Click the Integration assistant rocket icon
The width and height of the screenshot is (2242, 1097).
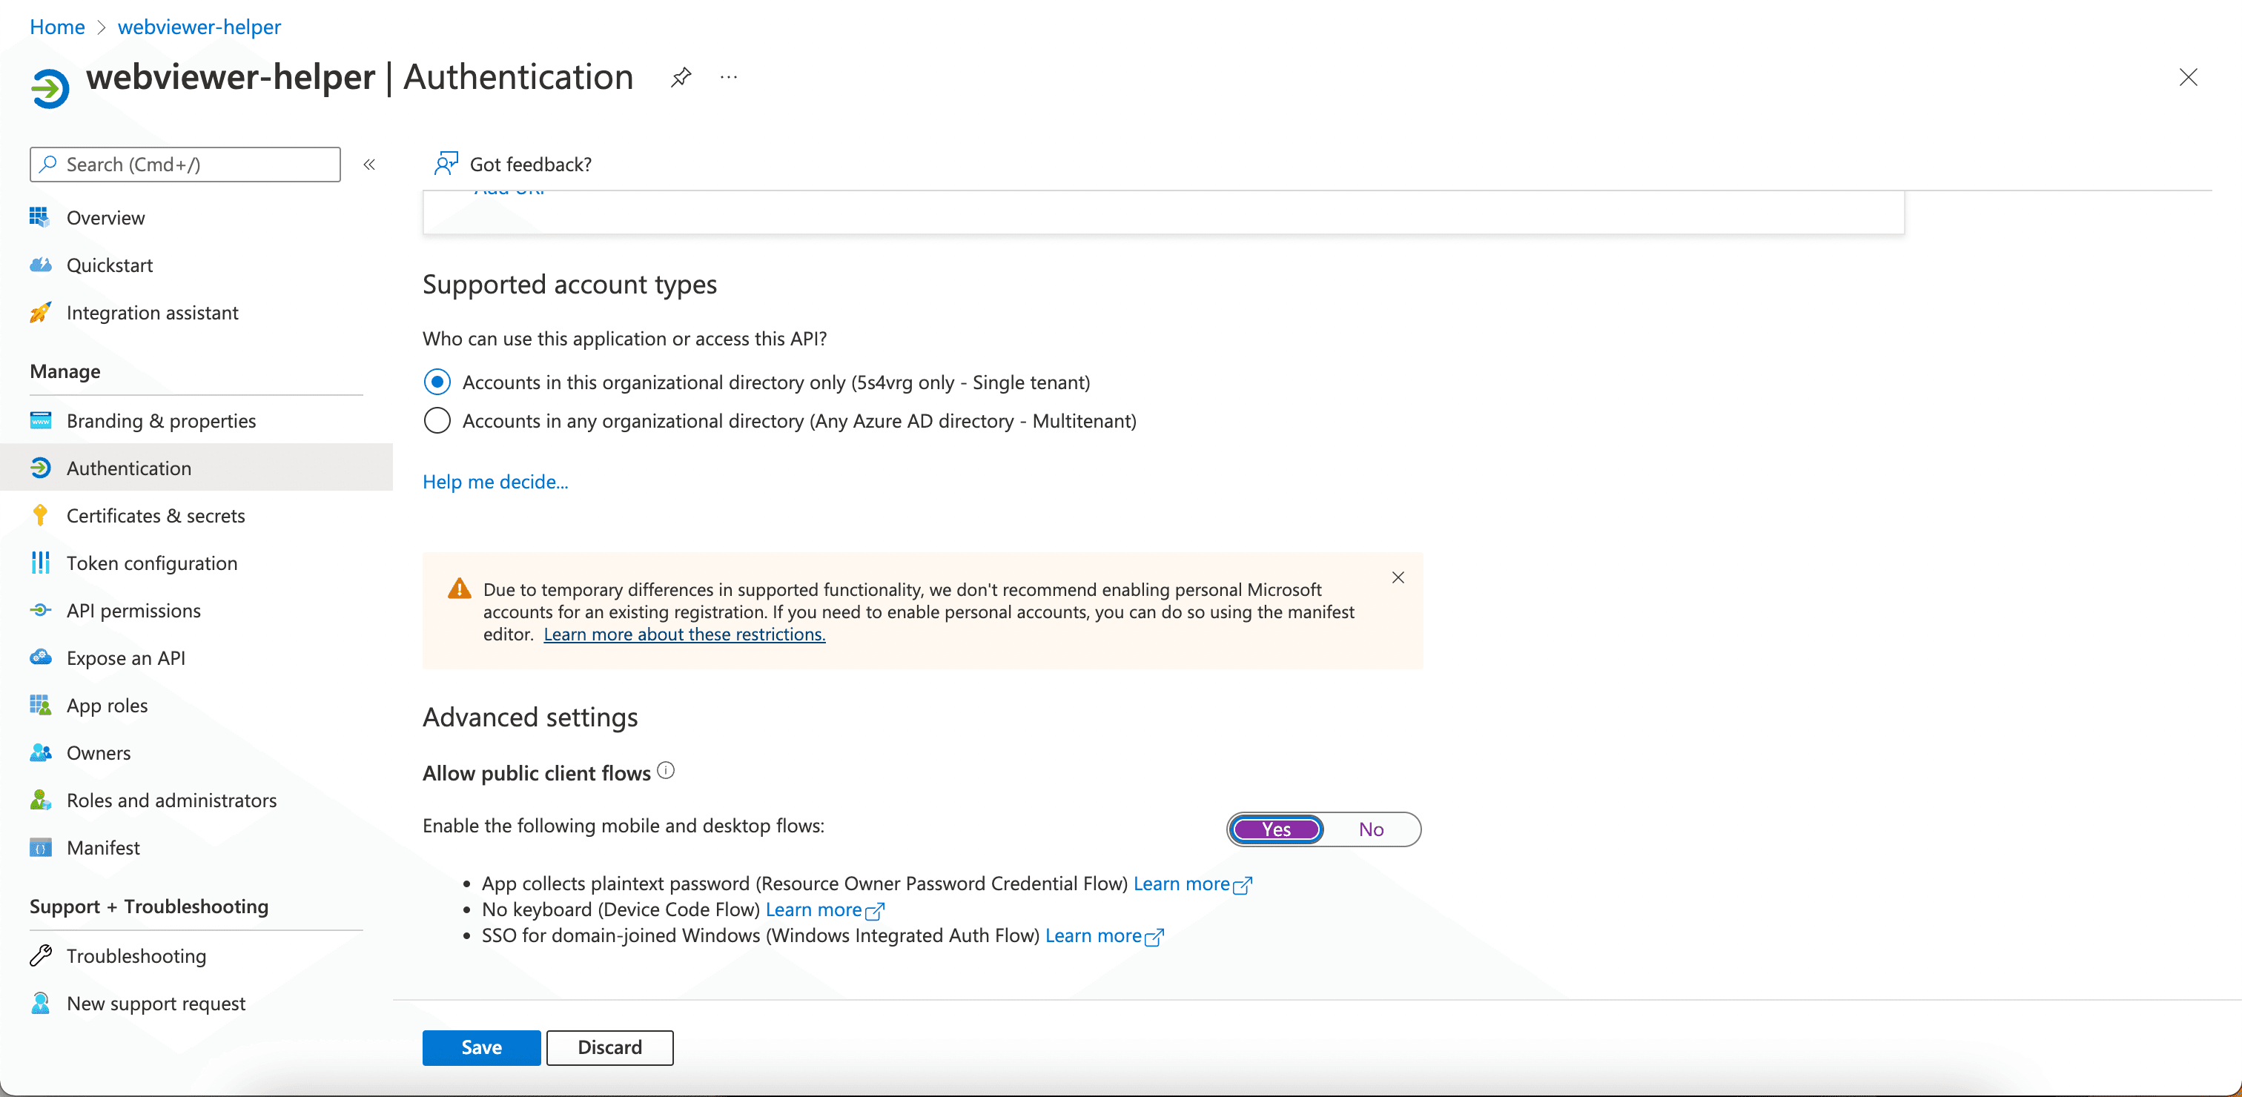(40, 312)
